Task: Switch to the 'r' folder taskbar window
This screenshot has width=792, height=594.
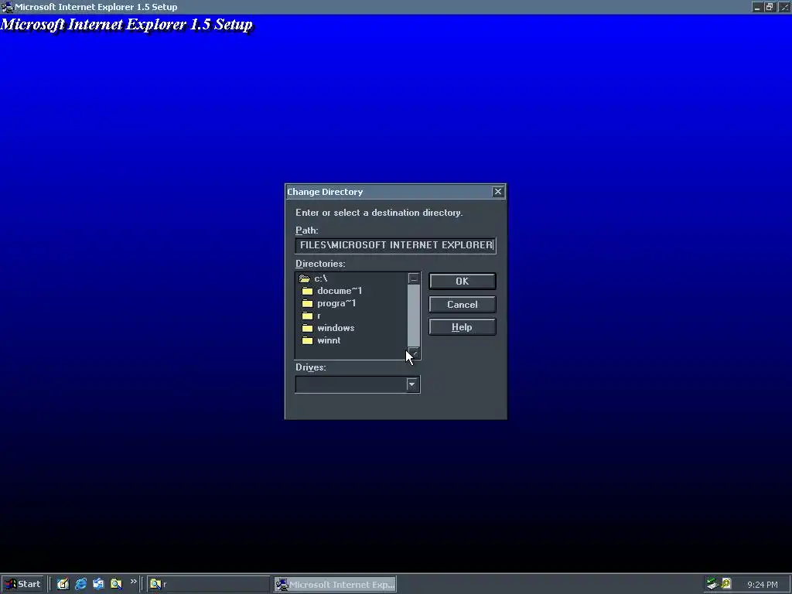Action: coord(209,585)
